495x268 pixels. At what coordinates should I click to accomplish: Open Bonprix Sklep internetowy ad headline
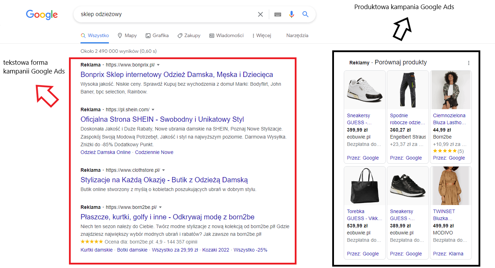click(177, 75)
